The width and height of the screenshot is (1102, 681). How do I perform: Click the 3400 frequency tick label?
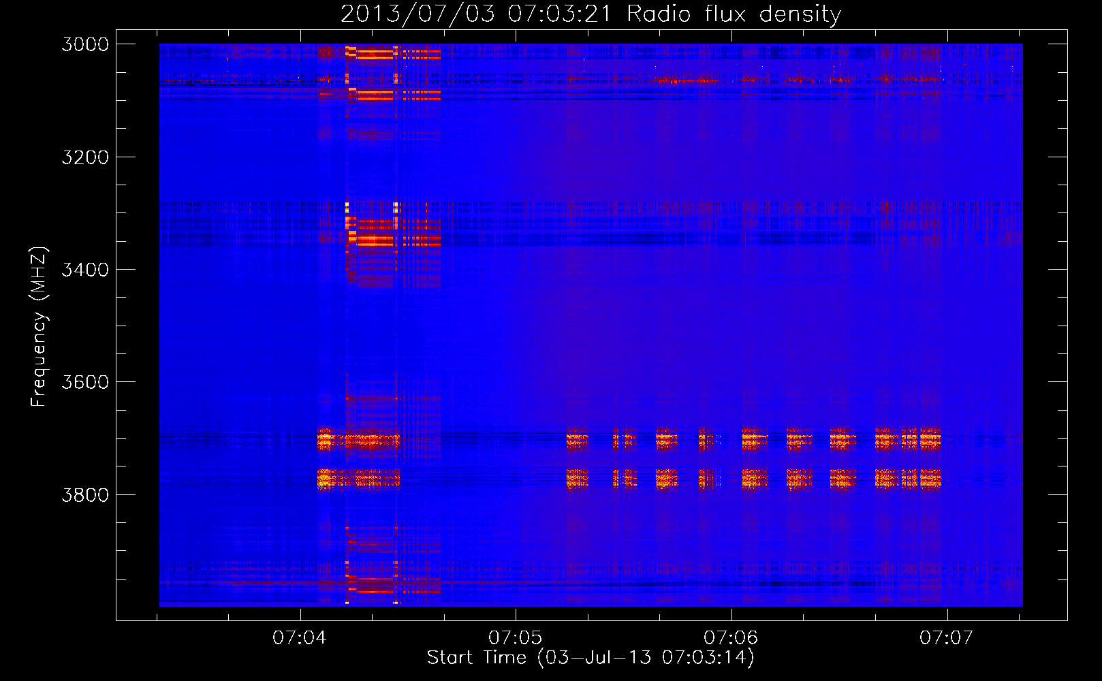85,270
